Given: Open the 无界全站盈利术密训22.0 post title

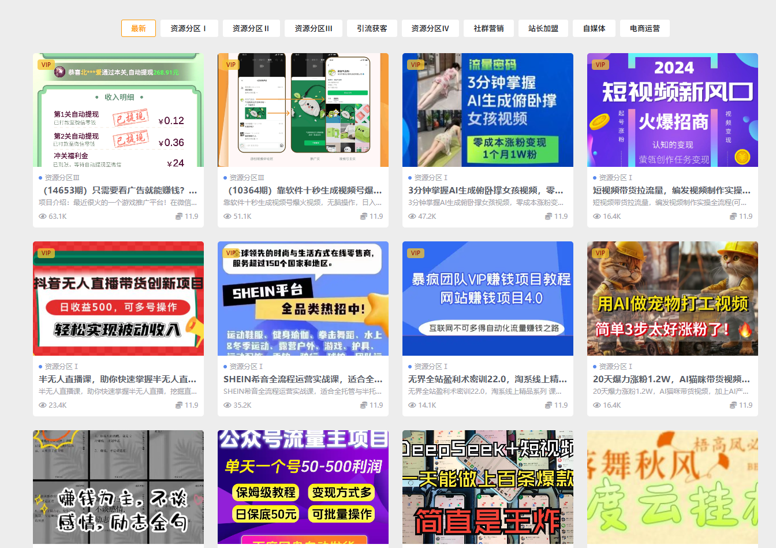Looking at the screenshot, I should [x=488, y=379].
